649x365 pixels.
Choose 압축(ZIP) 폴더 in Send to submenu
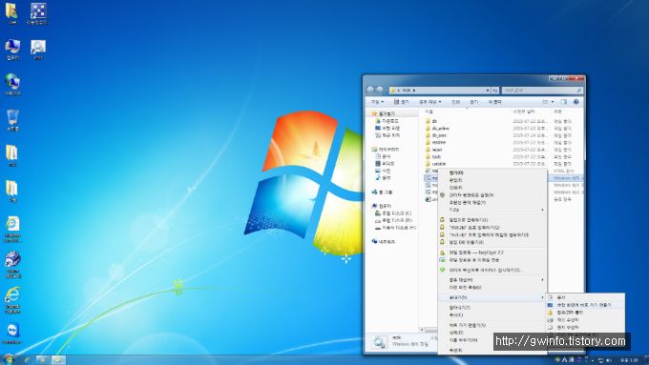tap(585, 312)
